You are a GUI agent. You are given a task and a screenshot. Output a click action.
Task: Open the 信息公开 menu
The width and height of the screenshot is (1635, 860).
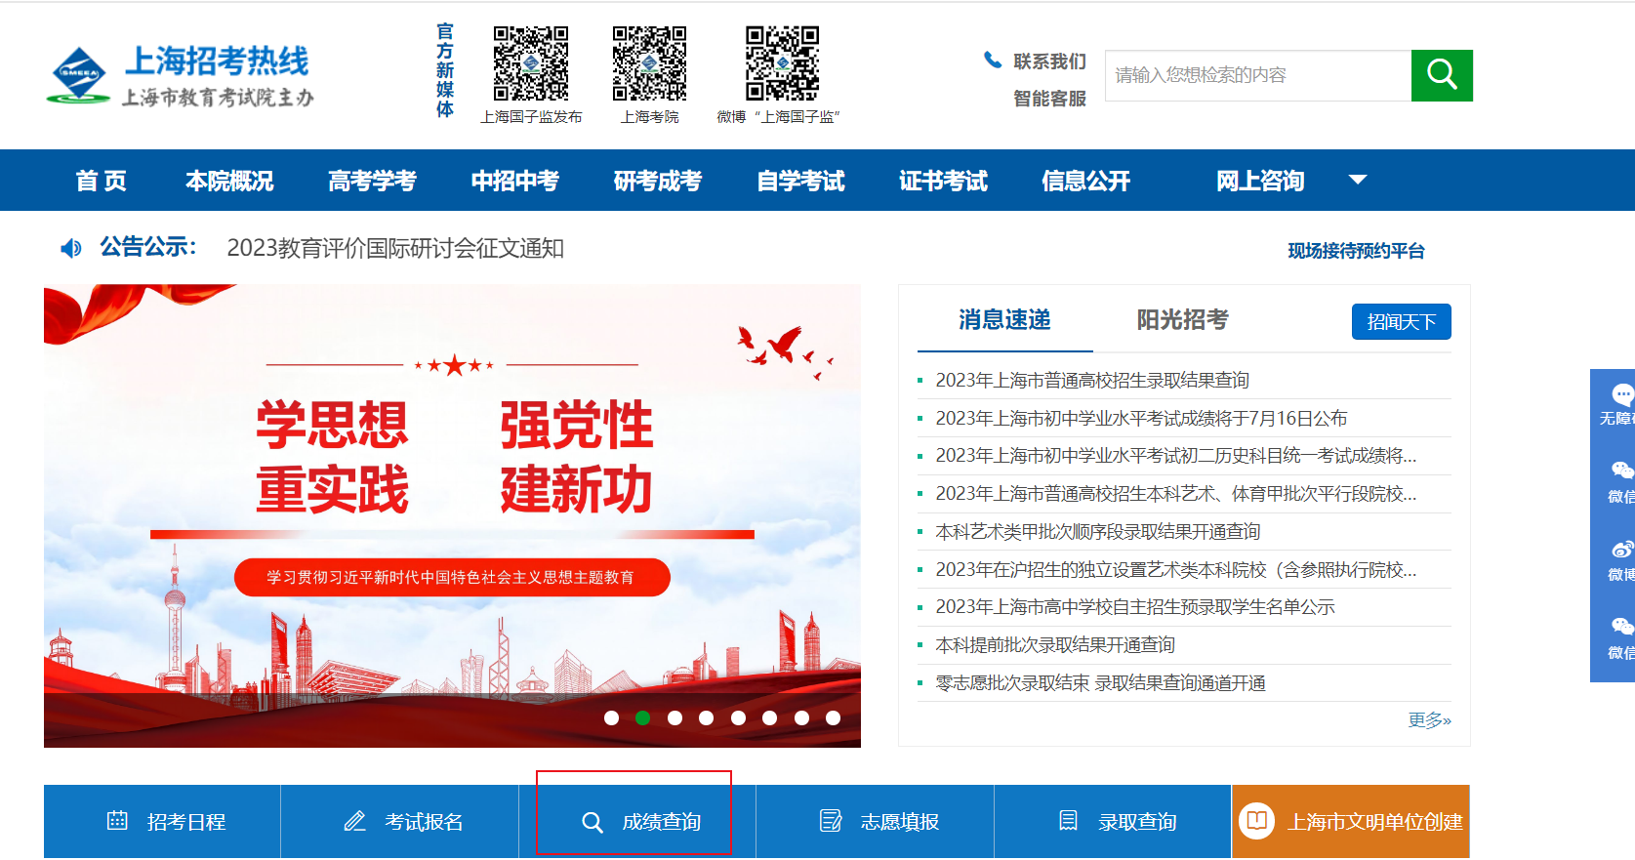pos(1085,181)
